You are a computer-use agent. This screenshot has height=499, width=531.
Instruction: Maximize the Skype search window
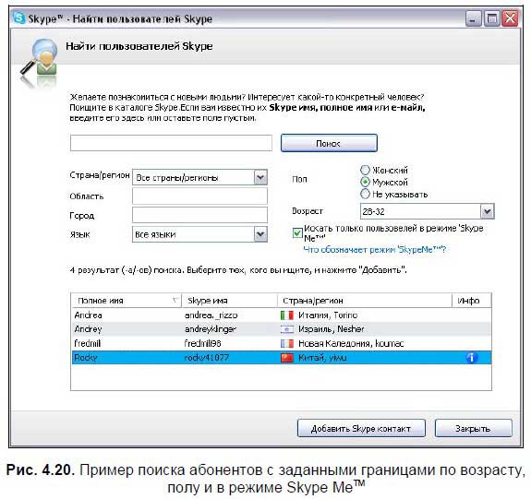491,18
